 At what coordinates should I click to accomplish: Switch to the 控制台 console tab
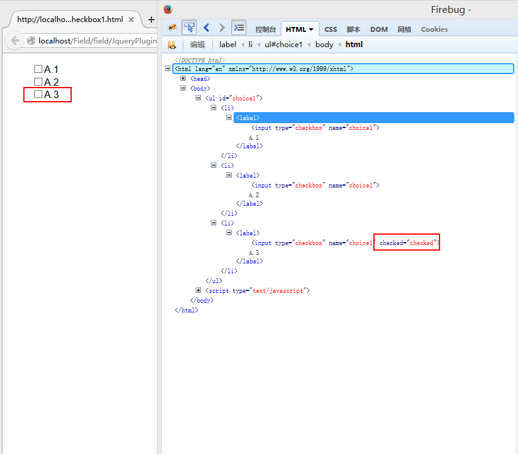265,29
